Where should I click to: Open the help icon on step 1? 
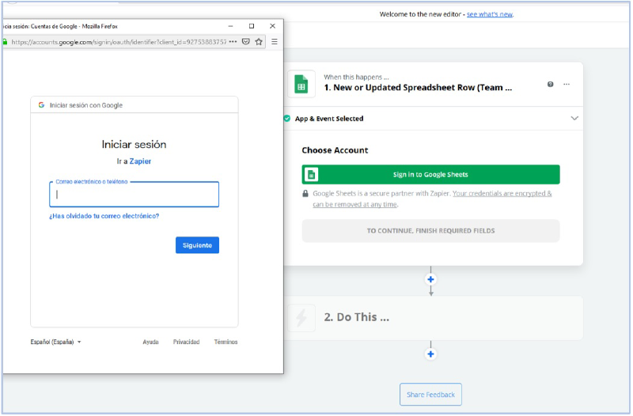(x=550, y=85)
